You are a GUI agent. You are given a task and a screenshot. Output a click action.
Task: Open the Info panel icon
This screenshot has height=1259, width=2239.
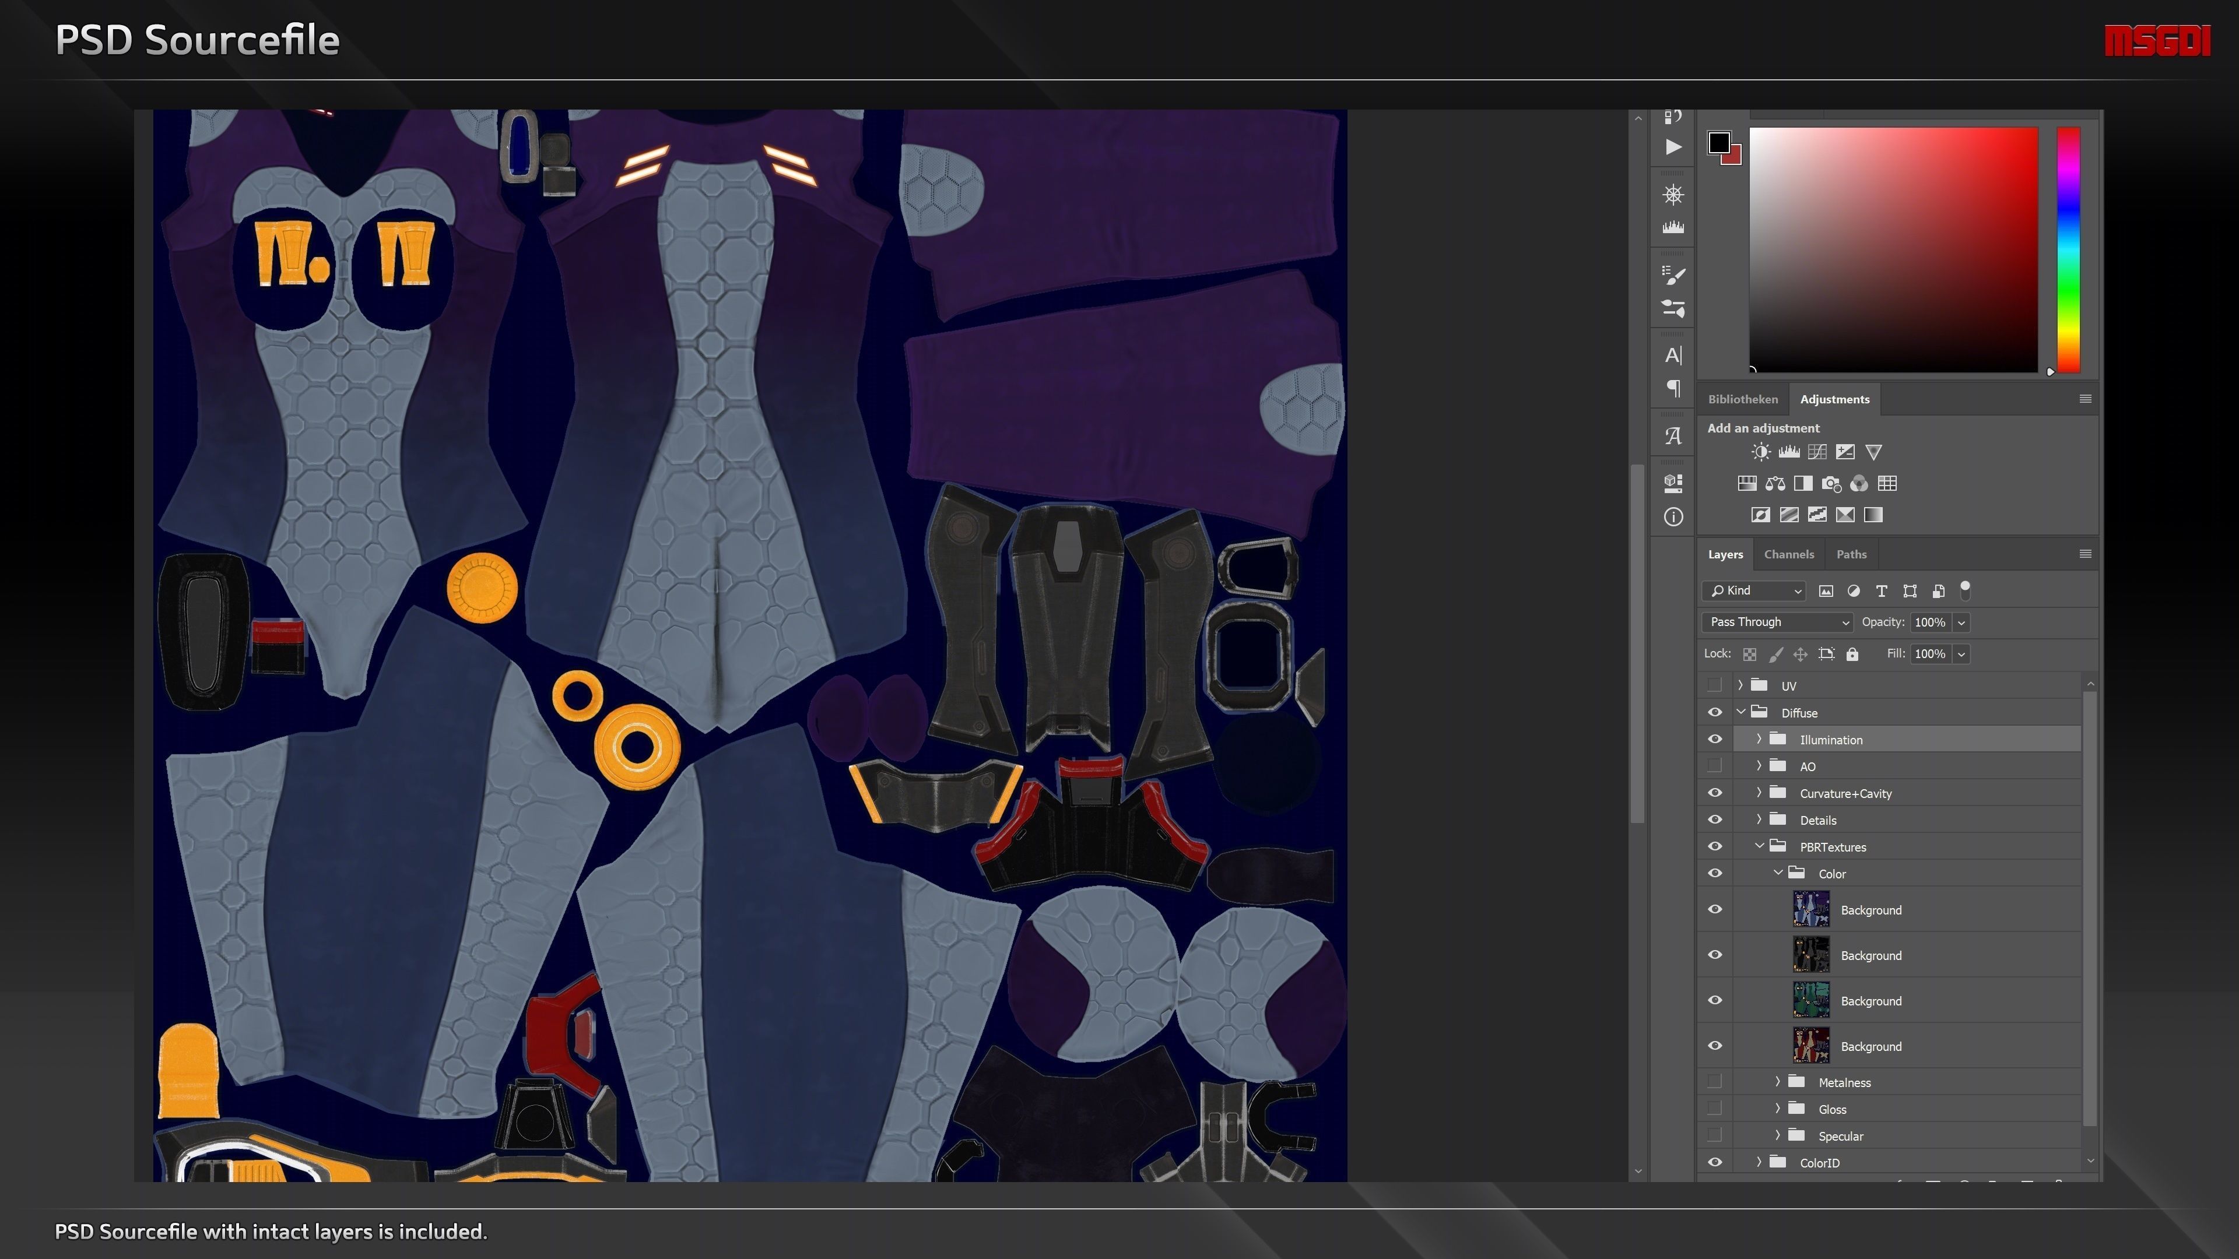click(x=1673, y=517)
